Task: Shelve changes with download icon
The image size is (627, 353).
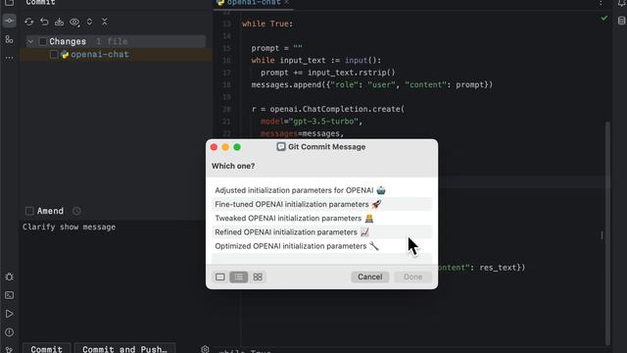Action: [x=59, y=22]
